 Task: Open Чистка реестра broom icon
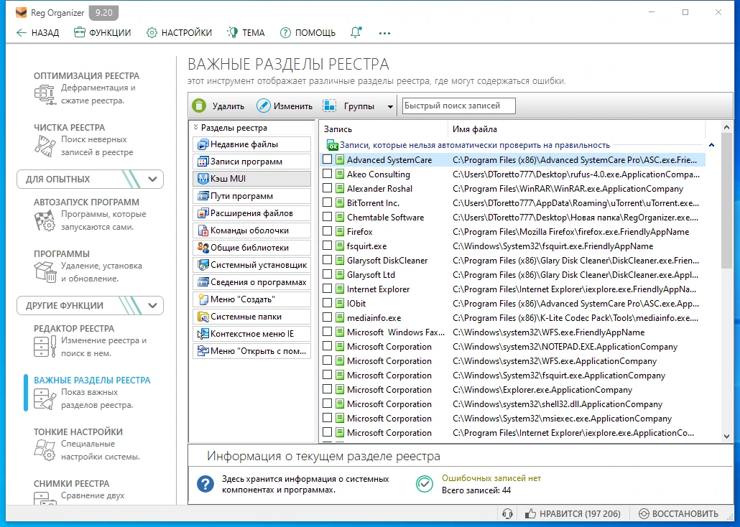tap(45, 146)
